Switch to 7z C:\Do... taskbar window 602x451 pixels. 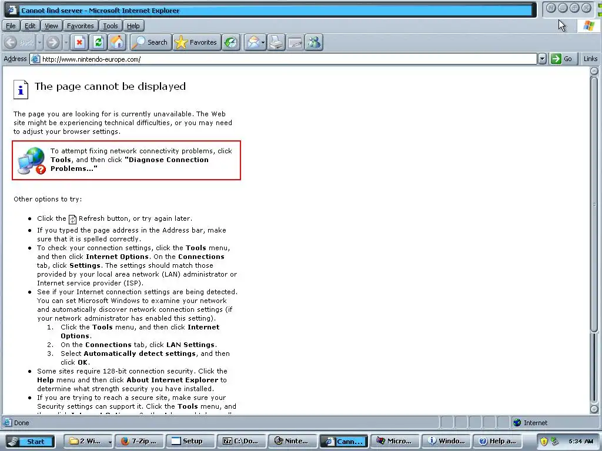click(241, 441)
